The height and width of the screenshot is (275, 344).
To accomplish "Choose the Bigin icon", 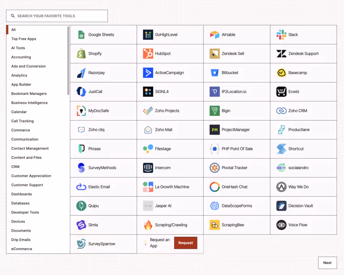I will pyautogui.click(x=214, y=111).
